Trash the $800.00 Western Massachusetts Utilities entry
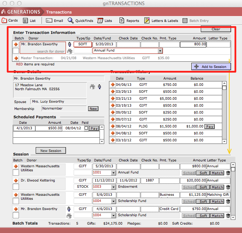242x233 pixels. point(228,173)
